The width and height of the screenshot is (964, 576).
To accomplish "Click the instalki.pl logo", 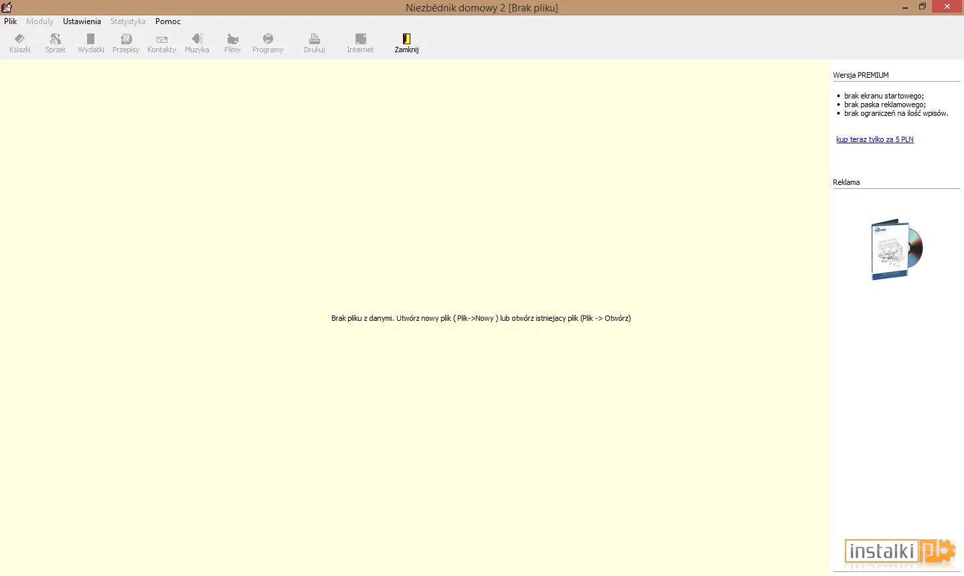I will click(x=900, y=551).
